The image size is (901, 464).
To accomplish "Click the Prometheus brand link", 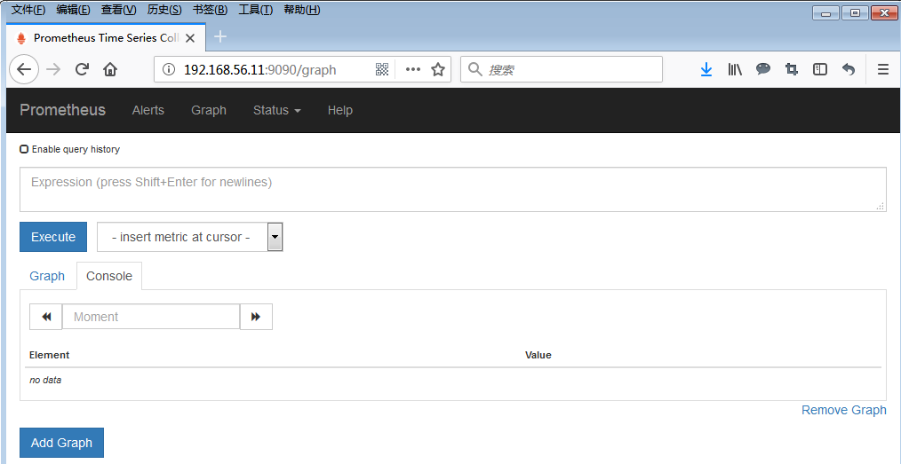I will pos(62,110).
